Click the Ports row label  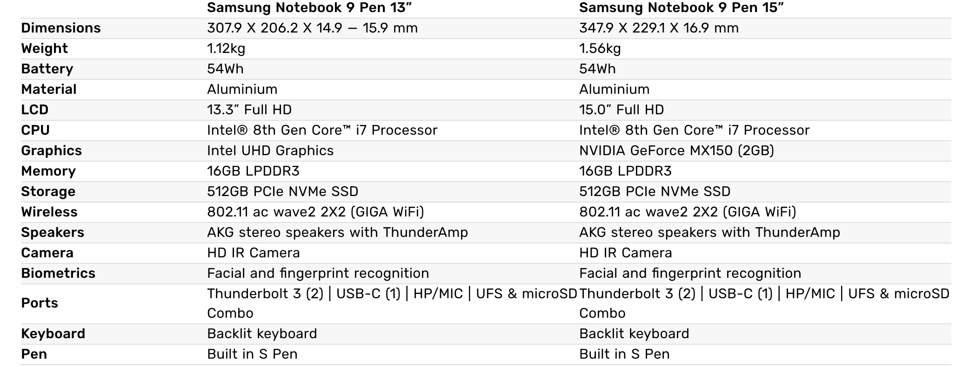(40, 303)
